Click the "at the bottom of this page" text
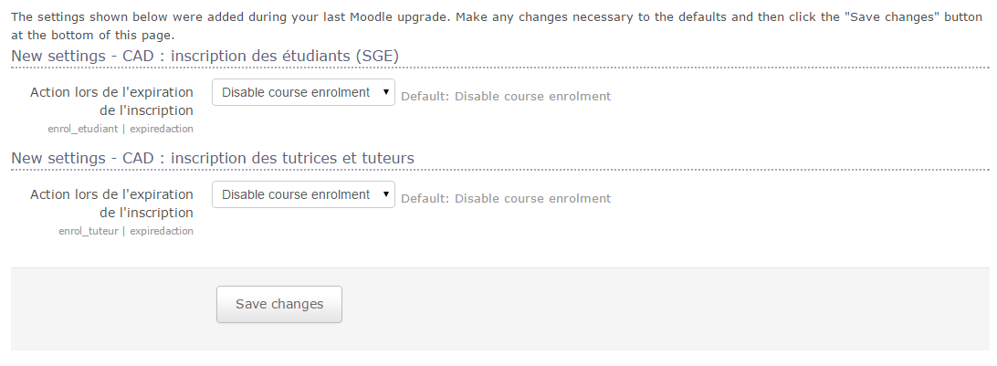 [x=91, y=35]
